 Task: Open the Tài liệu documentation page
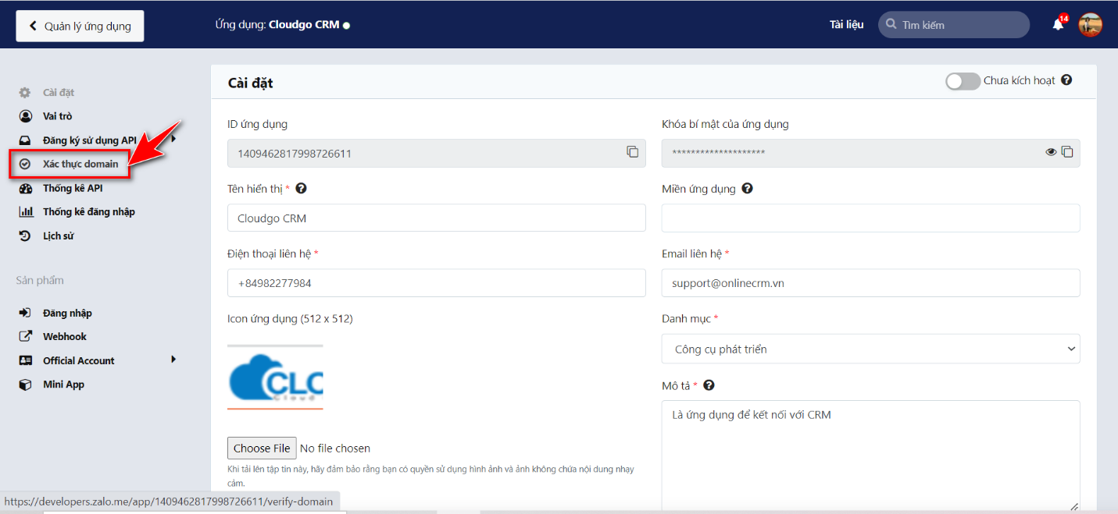(x=847, y=24)
